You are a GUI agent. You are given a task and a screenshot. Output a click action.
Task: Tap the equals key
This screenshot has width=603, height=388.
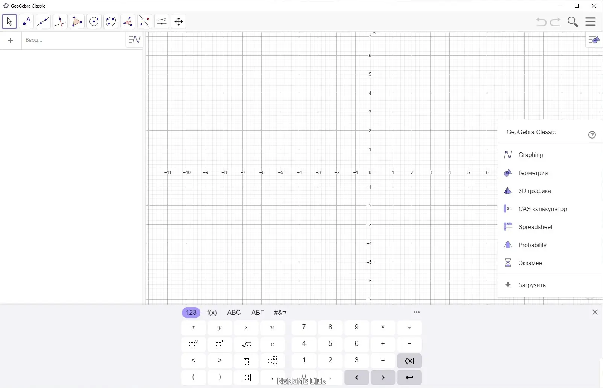coord(383,361)
